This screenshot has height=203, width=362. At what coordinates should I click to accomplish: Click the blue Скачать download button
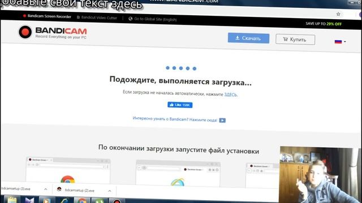(248, 38)
